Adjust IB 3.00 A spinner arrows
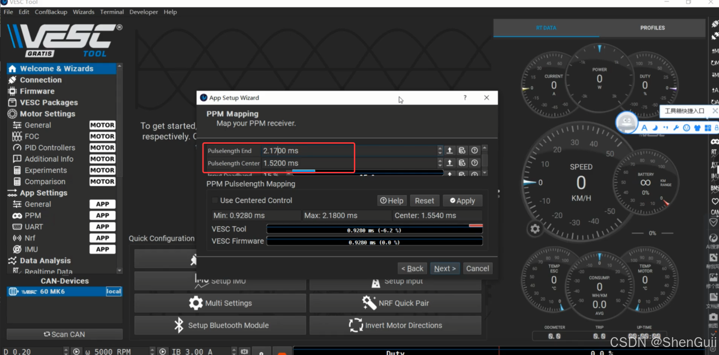Image resolution: width=719 pixels, height=355 pixels. coord(234,351)
